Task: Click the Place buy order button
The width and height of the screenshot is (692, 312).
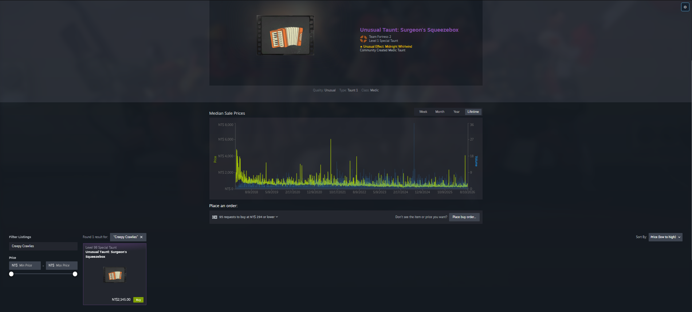Action: (x=464, y=217)
